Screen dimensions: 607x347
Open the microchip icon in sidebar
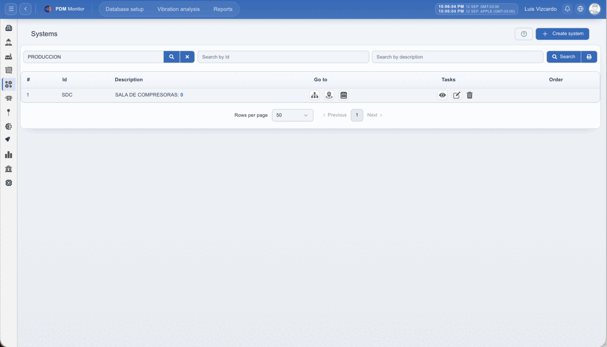tap(9, 183)
